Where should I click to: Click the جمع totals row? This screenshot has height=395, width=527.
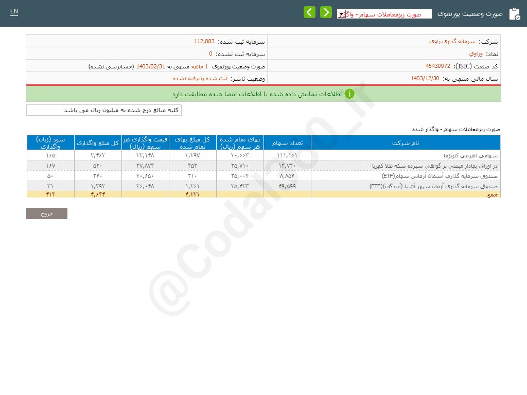click(x=406, y=194)
